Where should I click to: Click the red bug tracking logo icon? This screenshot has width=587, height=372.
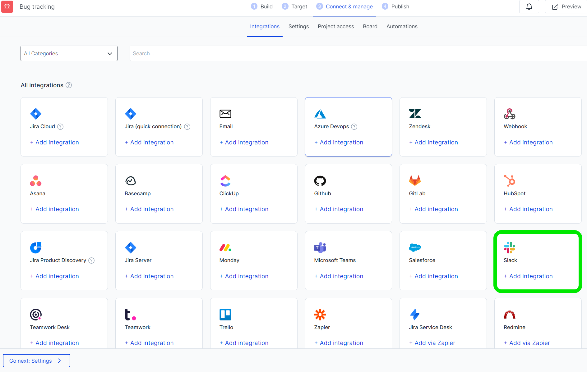tap(7, 7)
